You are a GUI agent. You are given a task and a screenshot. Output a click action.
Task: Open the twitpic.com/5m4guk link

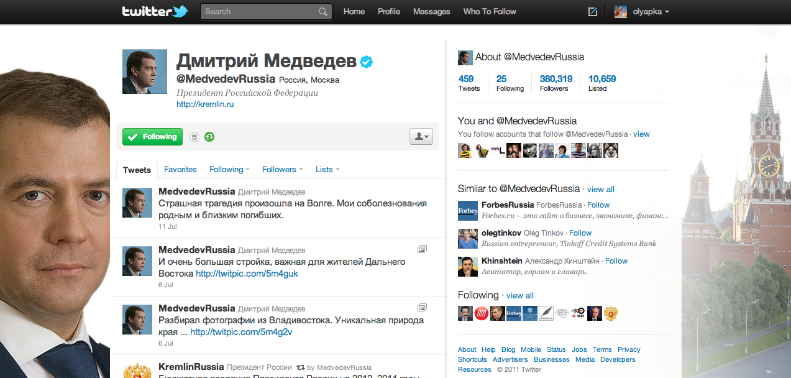247,274
